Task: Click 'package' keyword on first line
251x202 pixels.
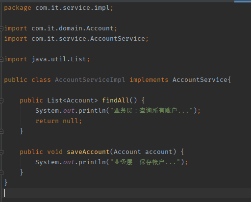Action: [18, 8]
